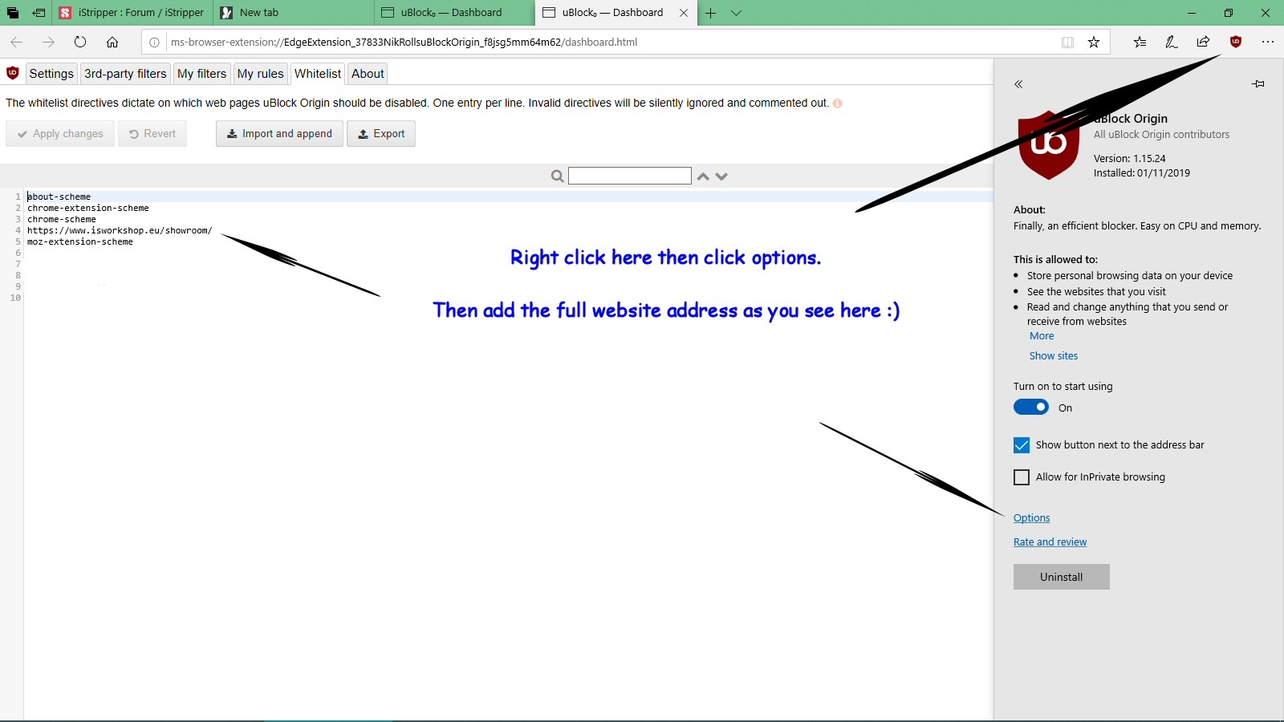The image size is (1284, 722).
Task: Enable Allow for InPrivate browsing
Action: coord(1022,477)
